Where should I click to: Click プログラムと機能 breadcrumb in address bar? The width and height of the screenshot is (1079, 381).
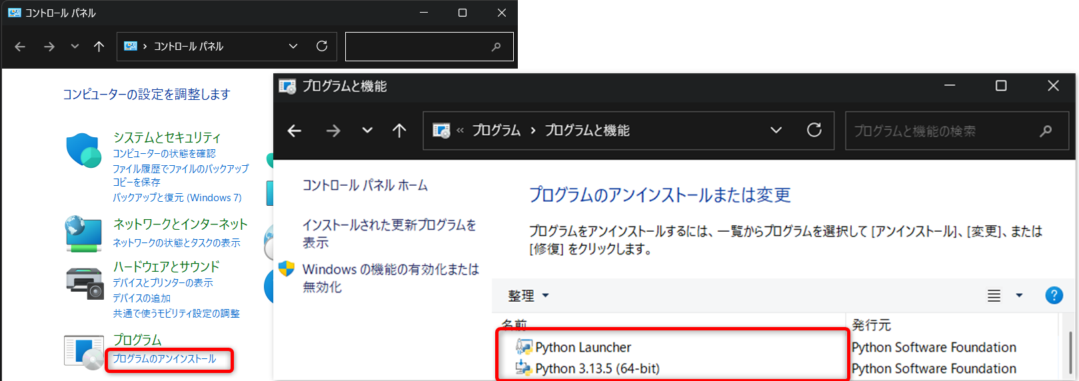[x=587, y=131]
